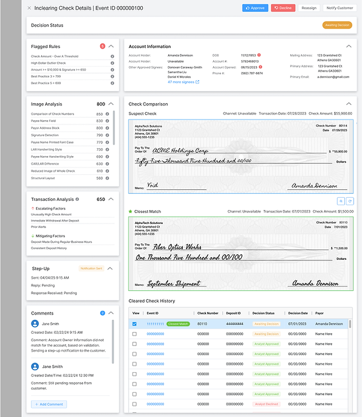Open info for High Dollar Outlier Check

pyautogui.click(x=112, y=63)
